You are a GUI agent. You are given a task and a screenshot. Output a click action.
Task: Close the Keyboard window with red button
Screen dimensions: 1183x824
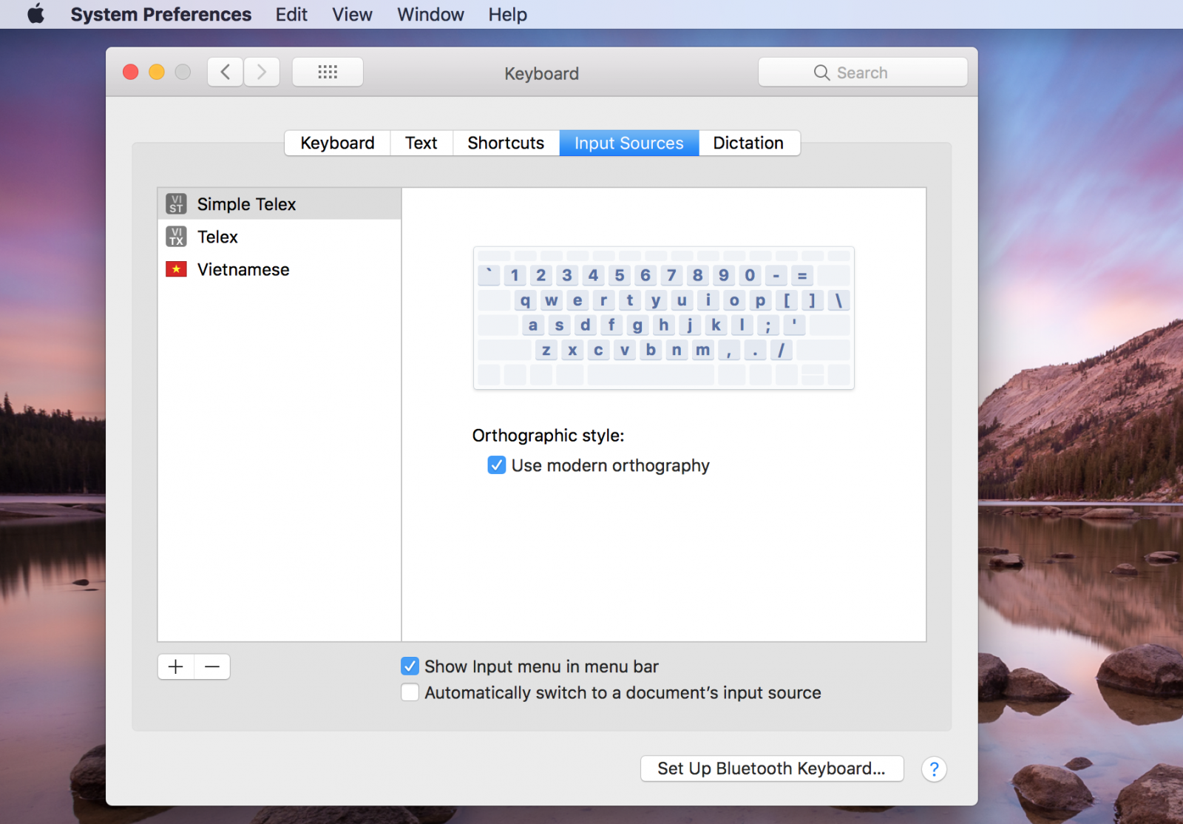[x=131, y=72]
